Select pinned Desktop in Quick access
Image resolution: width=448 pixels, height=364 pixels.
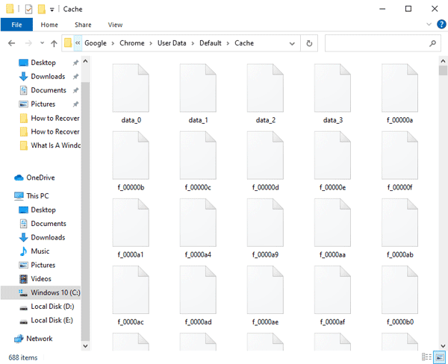43,63
